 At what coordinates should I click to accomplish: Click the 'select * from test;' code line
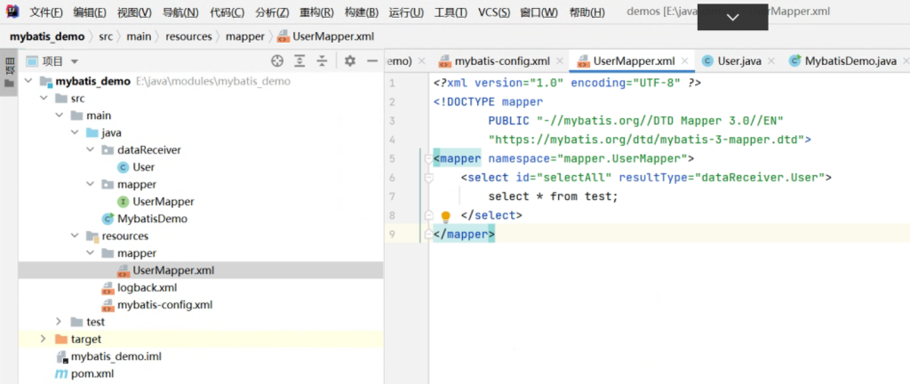(x=554, y=196)
